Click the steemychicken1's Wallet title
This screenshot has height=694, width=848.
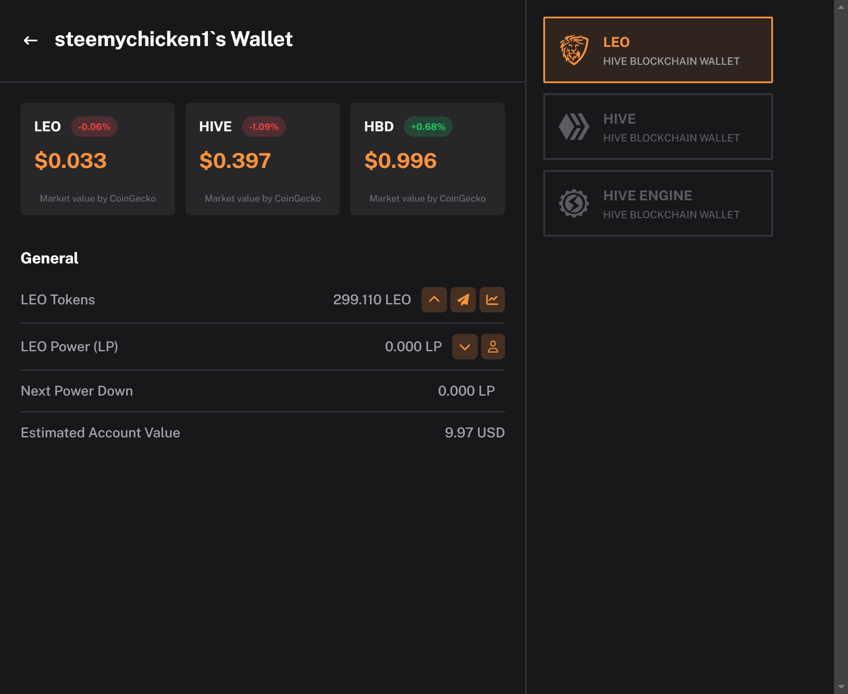point(173,40)
